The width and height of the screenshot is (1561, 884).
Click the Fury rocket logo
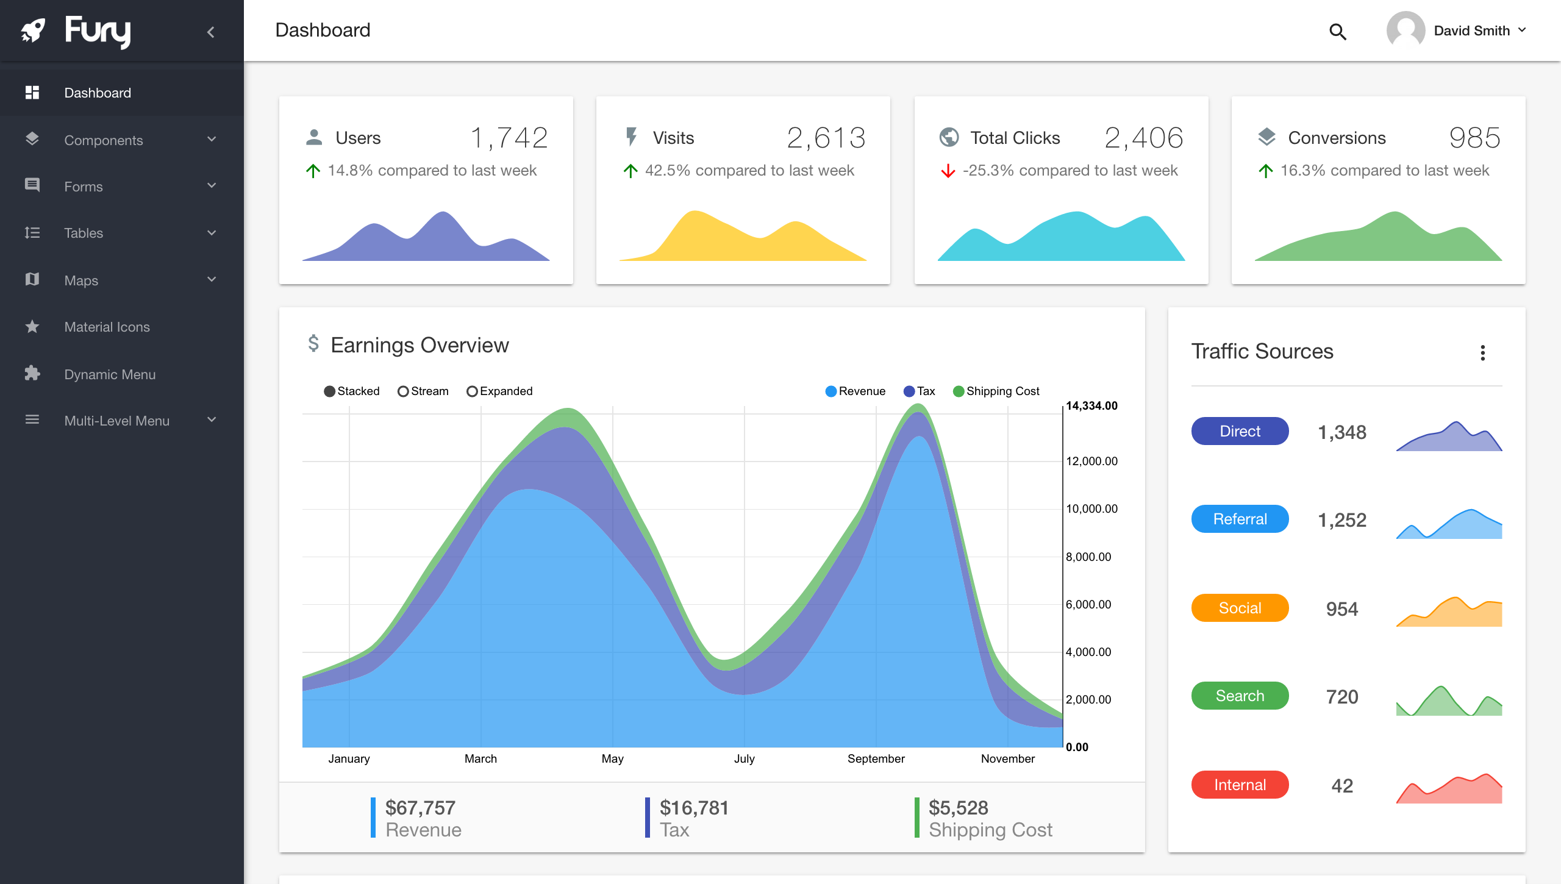34,30
